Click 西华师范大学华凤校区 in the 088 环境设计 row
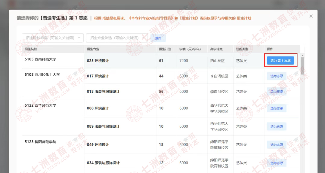The height and width of the screenshot is (173, 325). [x=219, y=108]
